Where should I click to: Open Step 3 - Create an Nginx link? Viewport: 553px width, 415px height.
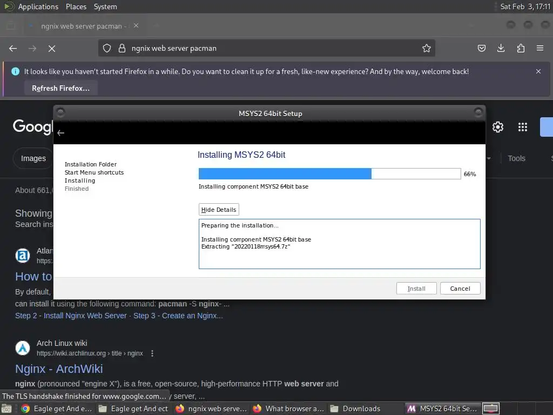[x=178, y=316]
